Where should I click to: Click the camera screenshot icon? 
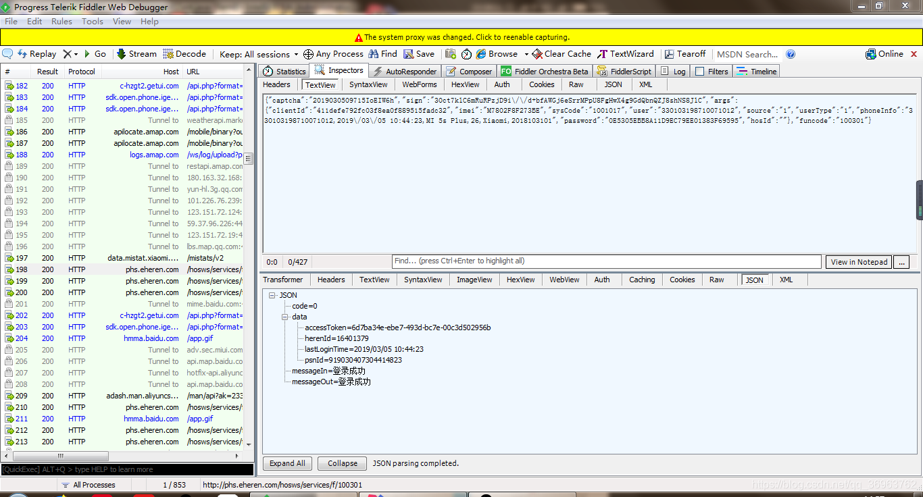click(451, 54)
